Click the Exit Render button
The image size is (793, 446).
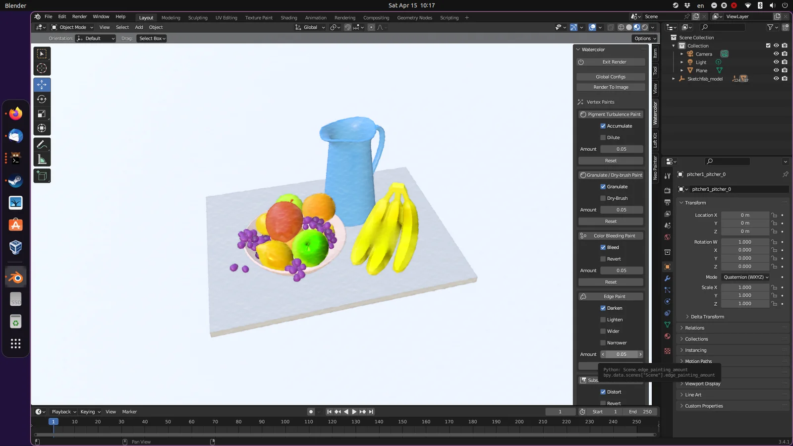610,61
